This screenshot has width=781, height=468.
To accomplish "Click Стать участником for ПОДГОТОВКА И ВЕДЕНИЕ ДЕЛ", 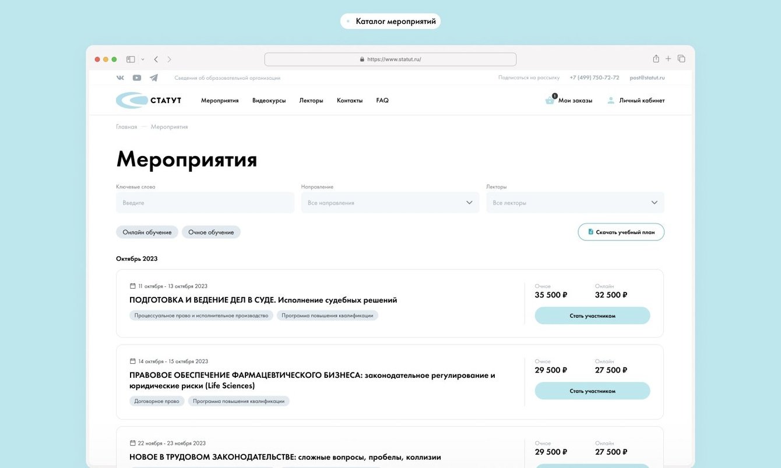I will (592, 315).
